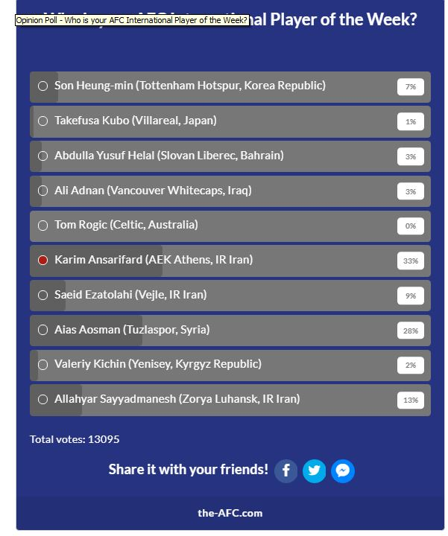This screenshot has height=536, width=448.
Task: Pick Ali Adnan radio button
Action: click(x=43, y=191)
